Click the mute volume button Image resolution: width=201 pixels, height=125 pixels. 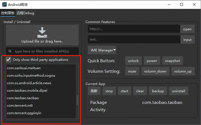[x=132, y=71]
